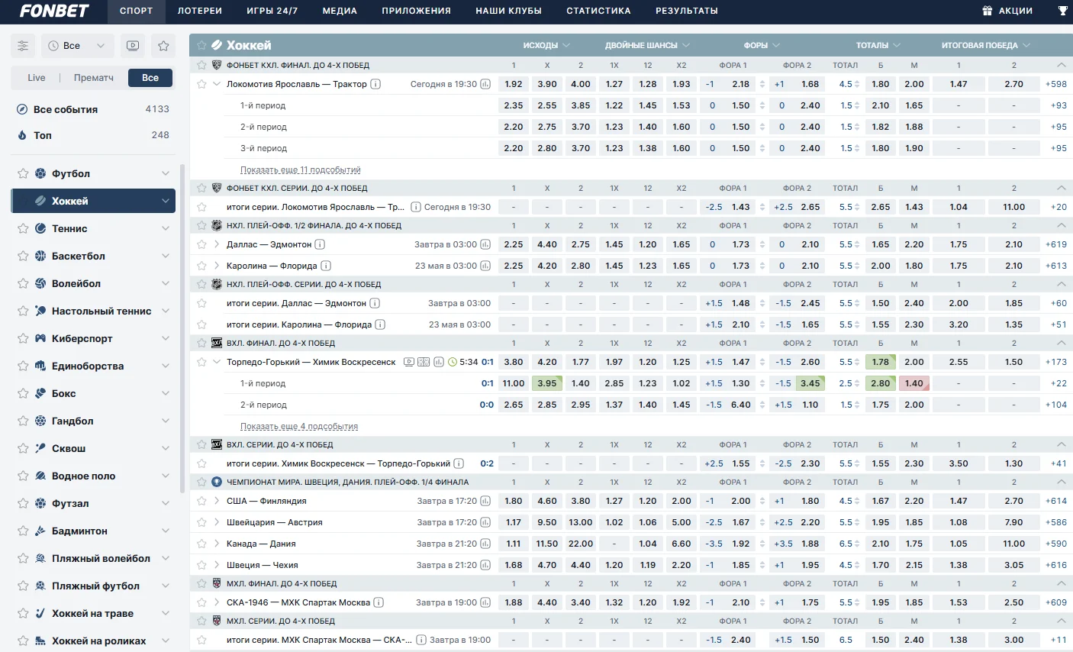Click the trophy icon in top bar
1073x652 pixels.
point(1063,11)
